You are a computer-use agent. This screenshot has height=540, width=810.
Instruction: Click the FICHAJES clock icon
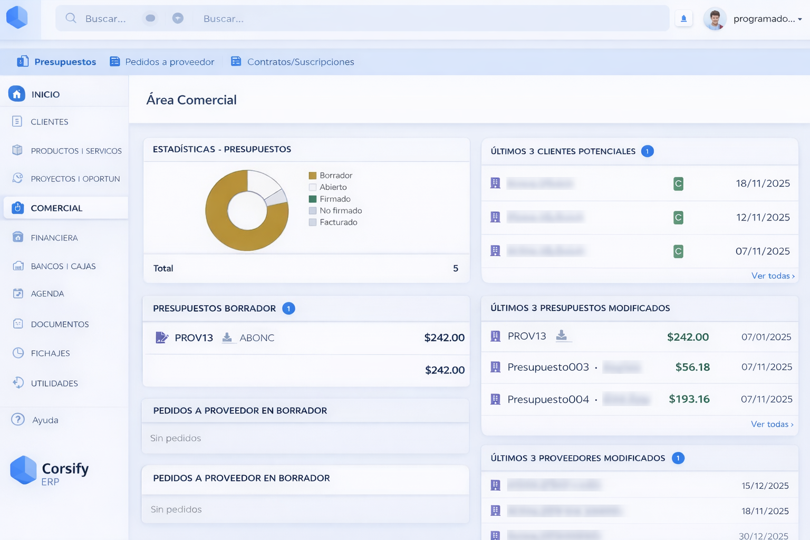18,353
